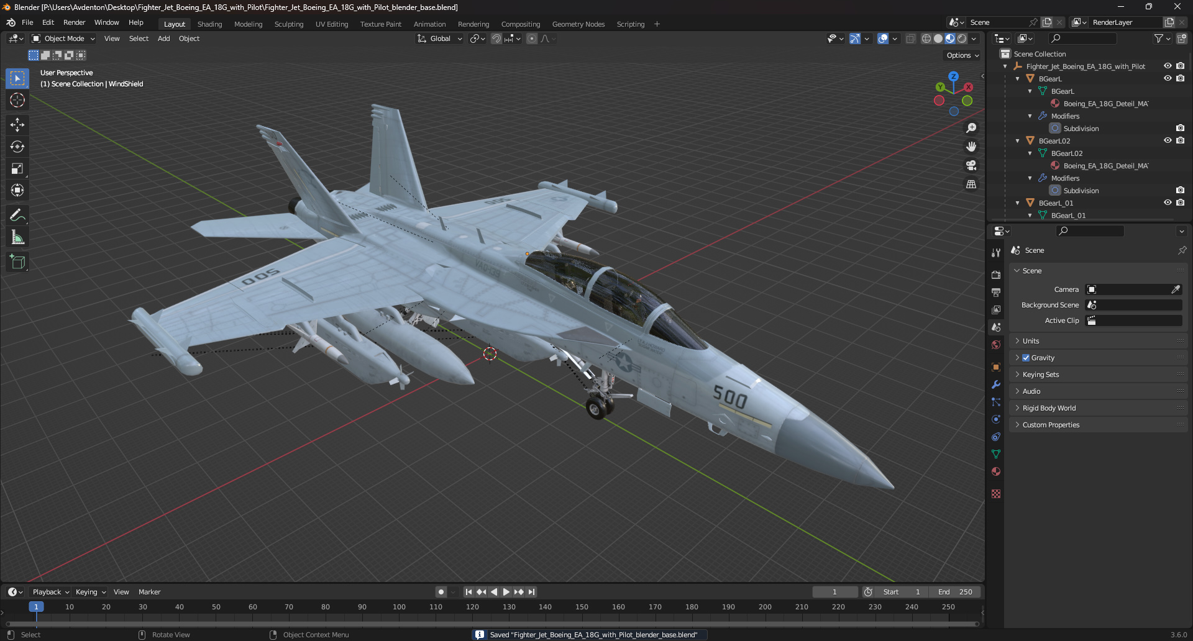Click the new collection icon in outliner

tap(1182, 39)
